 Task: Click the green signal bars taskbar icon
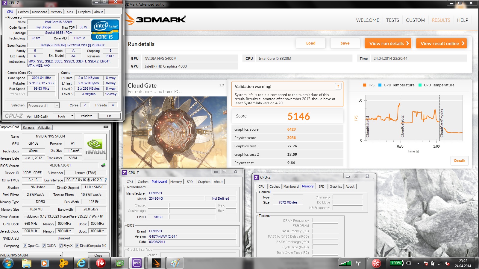pos(345,263)
